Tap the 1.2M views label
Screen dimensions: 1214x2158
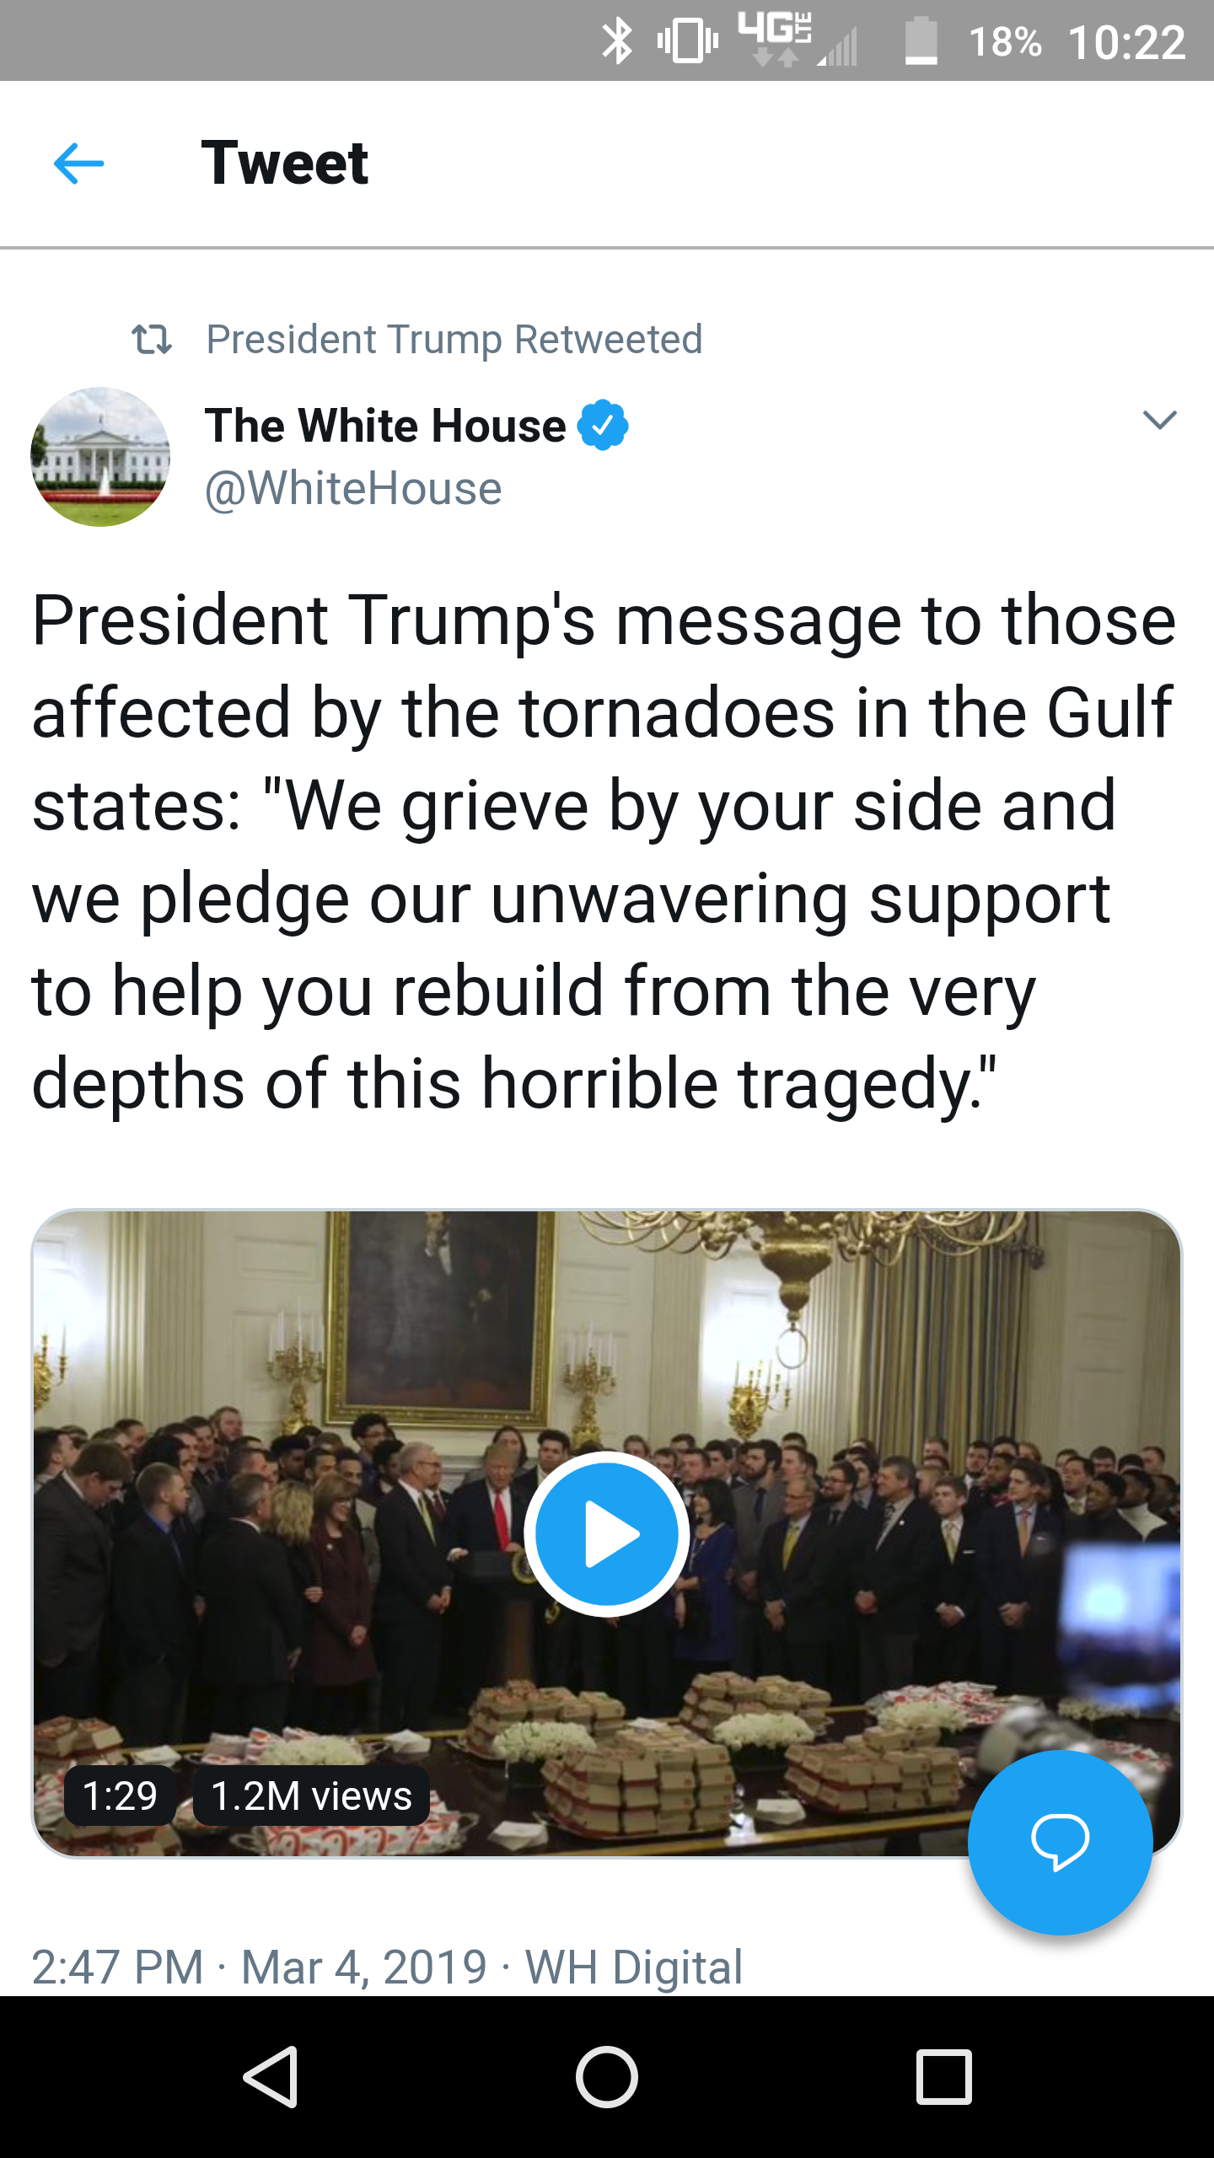click(x=311, y=1796)
